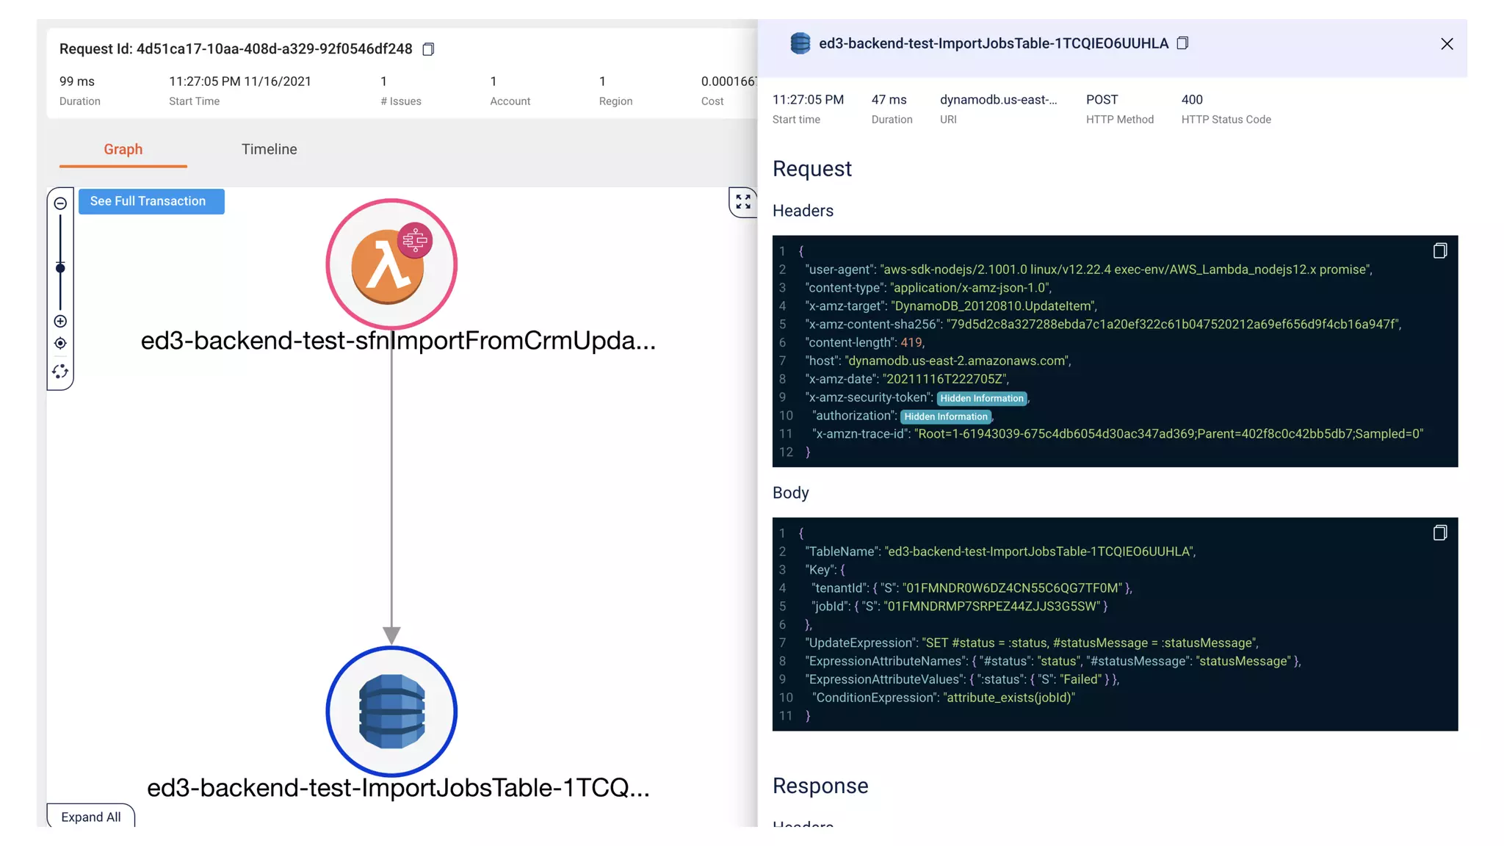Image resolution: width=1504 pixels, height=846 pixels.
Task: Click the ConditionExpression line in Body
Action: point(943,698)
